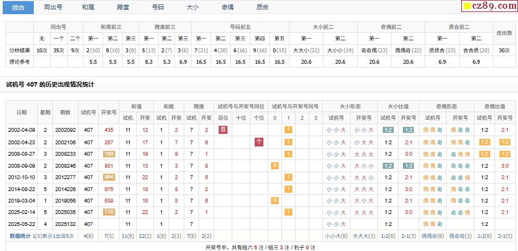Click orange 1 badge in 2012-10-10 row
518x251 pixels.
pos(288,177)
